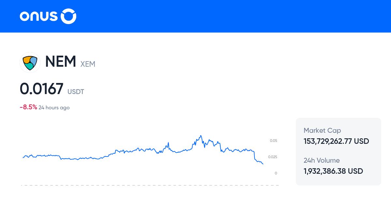This screenshot has height=205, width=391.
Task: Click the NEM coin logo icon
Action: tap(30, 62)
